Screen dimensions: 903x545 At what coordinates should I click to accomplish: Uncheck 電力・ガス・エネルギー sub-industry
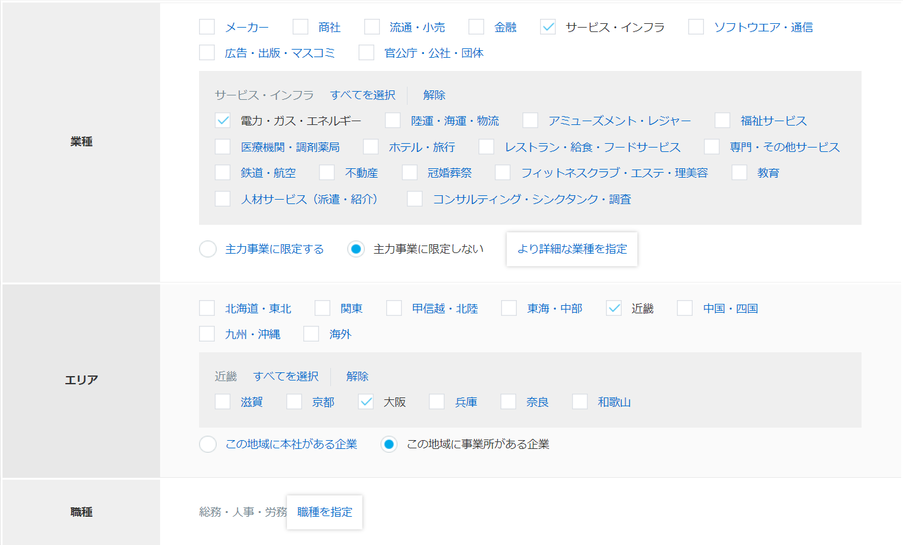[x=222, y=120]
